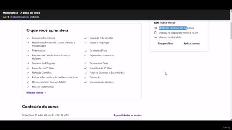Click the checkmark beside Regra de Três Simples
The width and height of the screenshot is (232, 130).
86,38
